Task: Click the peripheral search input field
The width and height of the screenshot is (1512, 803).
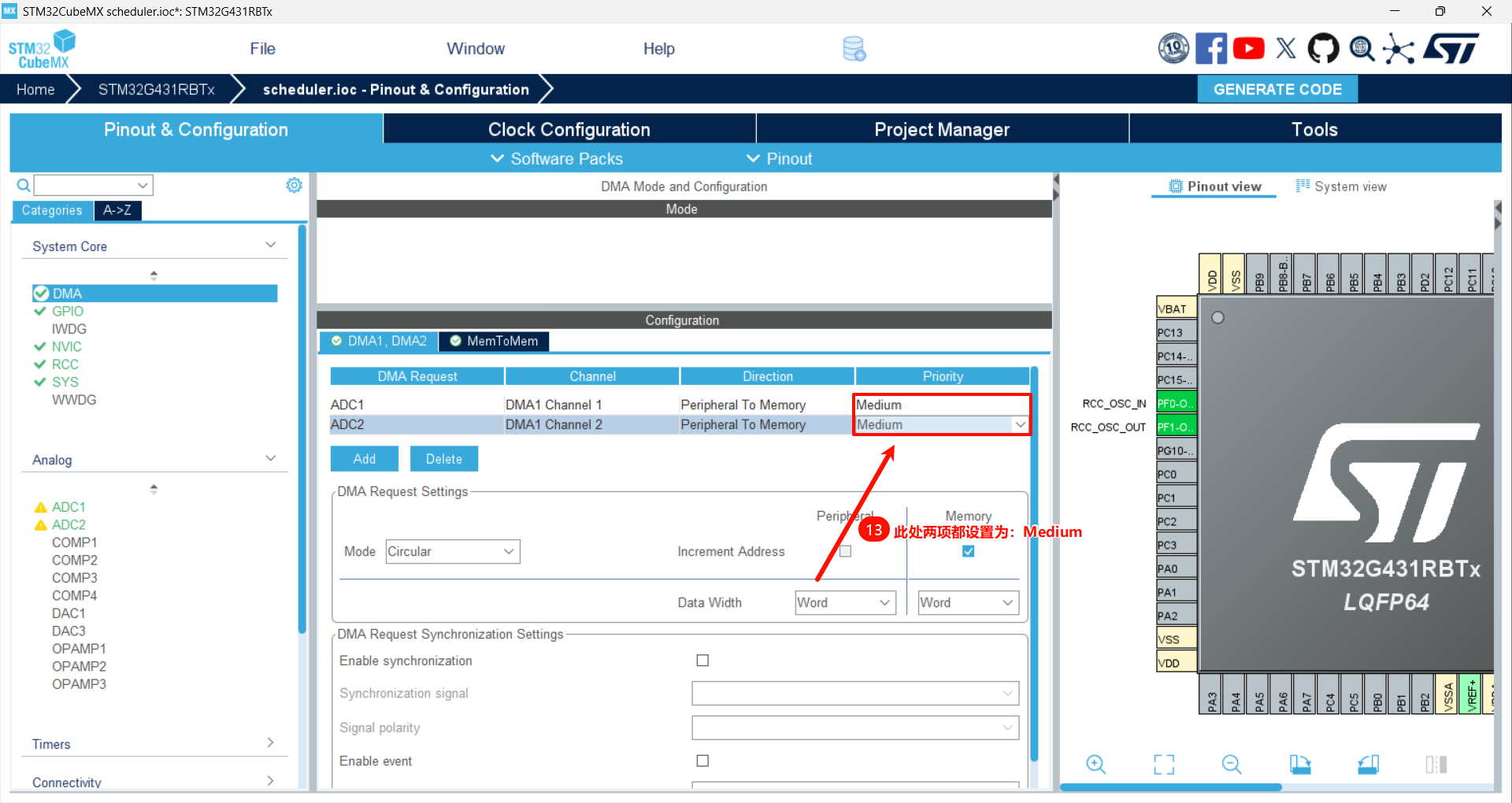Action: pos(93,185)
